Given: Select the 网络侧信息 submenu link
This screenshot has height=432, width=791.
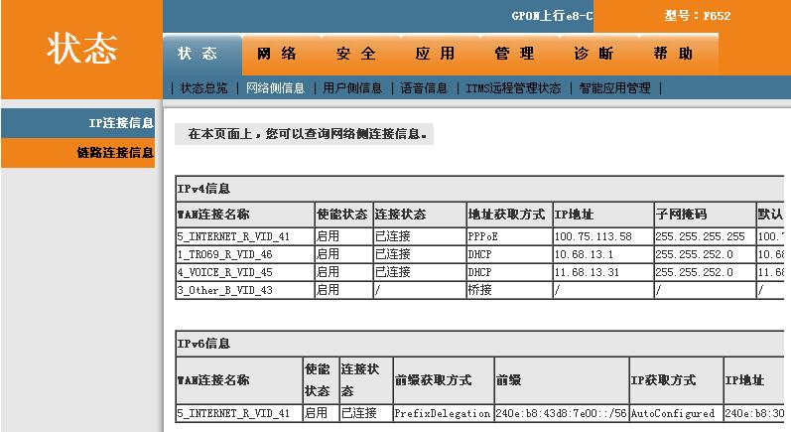Looking at the screenshot, I should point(275,88).
